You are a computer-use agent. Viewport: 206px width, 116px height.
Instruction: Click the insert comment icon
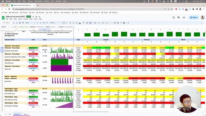pyautogui.click(x=115, y=23)
